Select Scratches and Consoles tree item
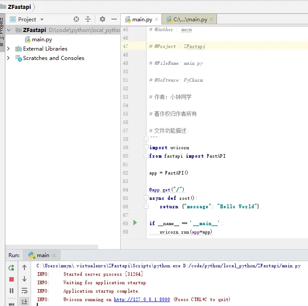Screen dimensions: 308x306 tap(50, 58)
